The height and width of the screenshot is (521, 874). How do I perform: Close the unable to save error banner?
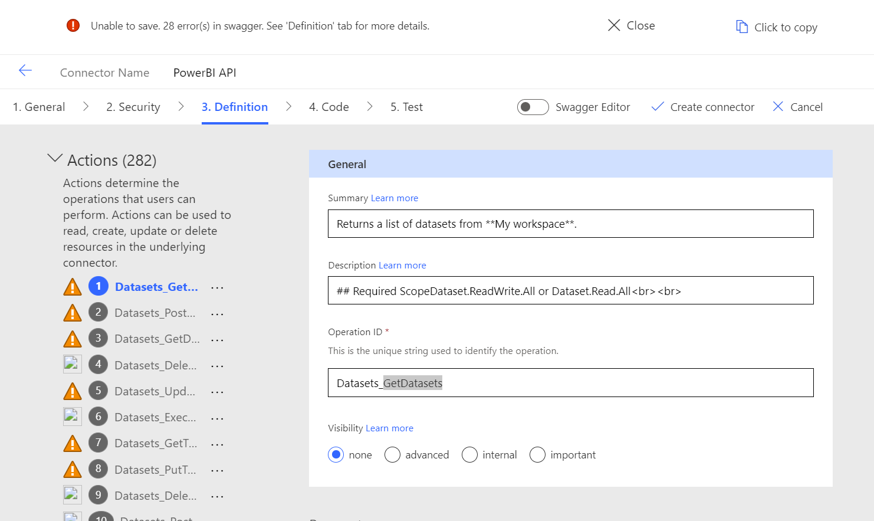[632, 25]
